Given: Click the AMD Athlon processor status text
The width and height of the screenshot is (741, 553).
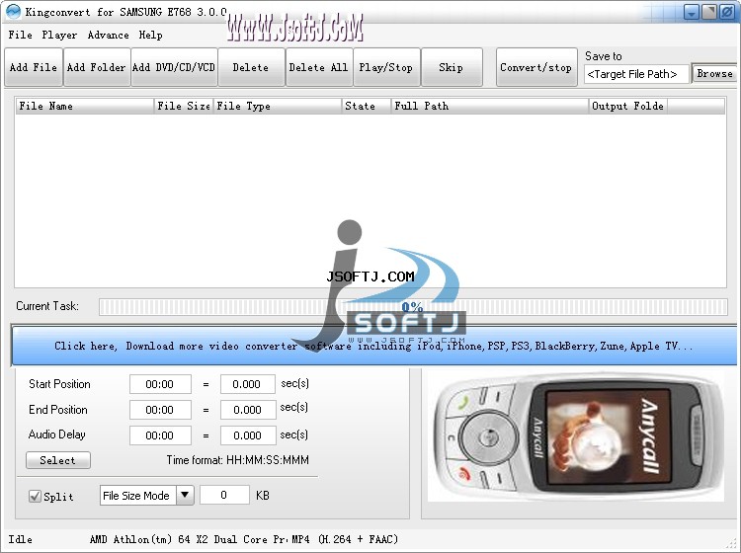Looking at the screenshot, I should pyautogui.click(x=190, y=539).
